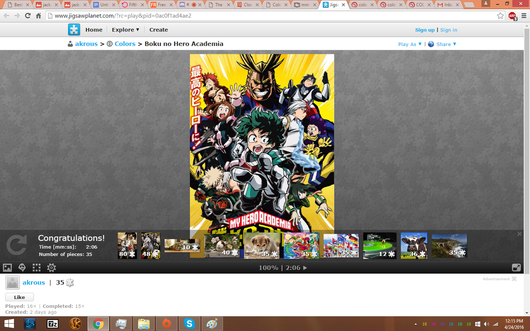Open the puppy puzzle thumbnail
Screen dimensions: 530x331
pos(261,246)
